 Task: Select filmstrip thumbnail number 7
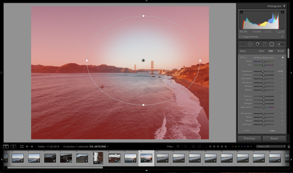[98, 158]
